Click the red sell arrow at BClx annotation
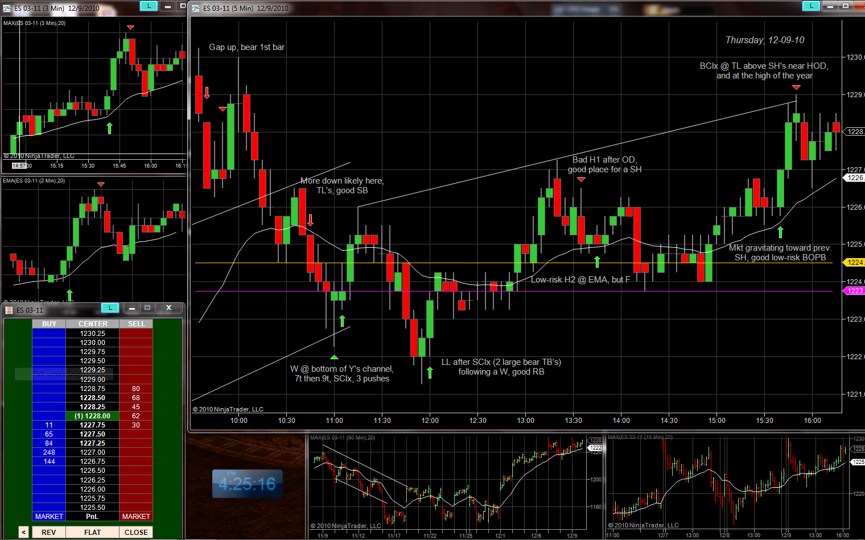This screenshot has height=540, width=865. 796,88
